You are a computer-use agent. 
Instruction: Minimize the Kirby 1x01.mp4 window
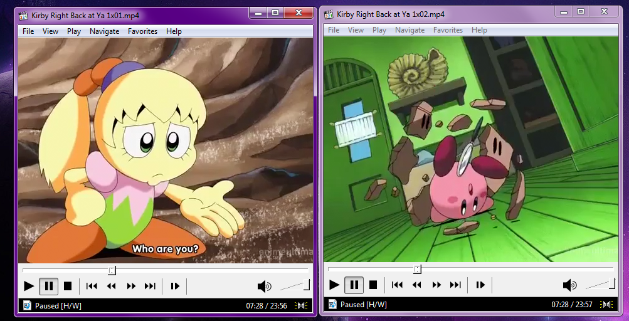(258, 13)
